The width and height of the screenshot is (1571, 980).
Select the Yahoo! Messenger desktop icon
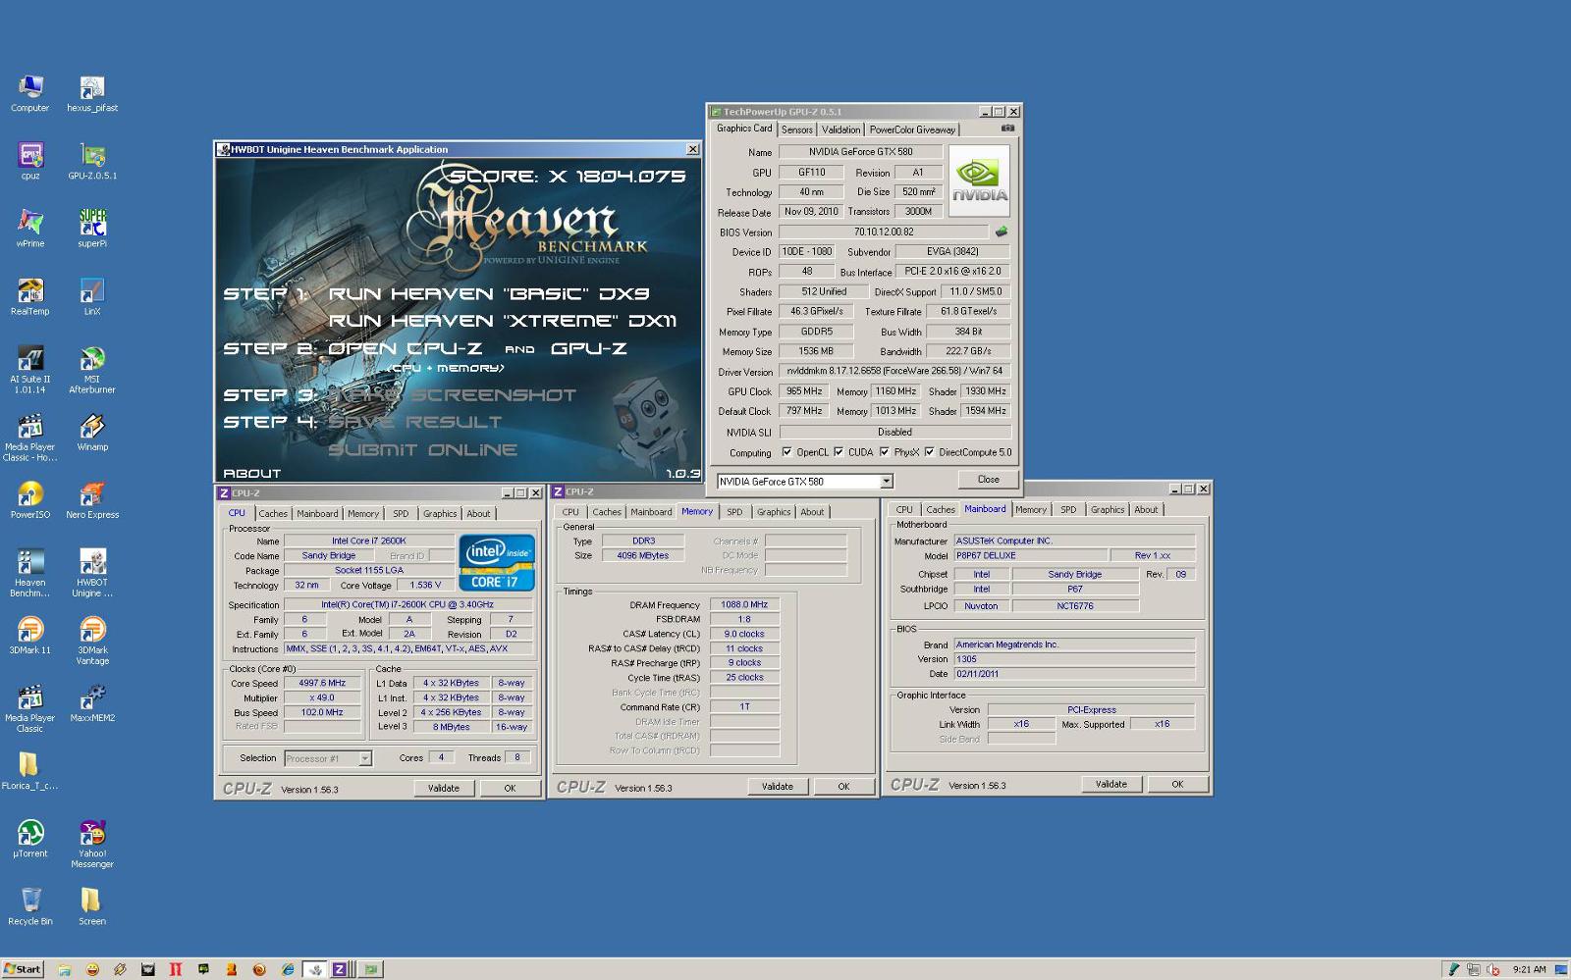[92, 844]
